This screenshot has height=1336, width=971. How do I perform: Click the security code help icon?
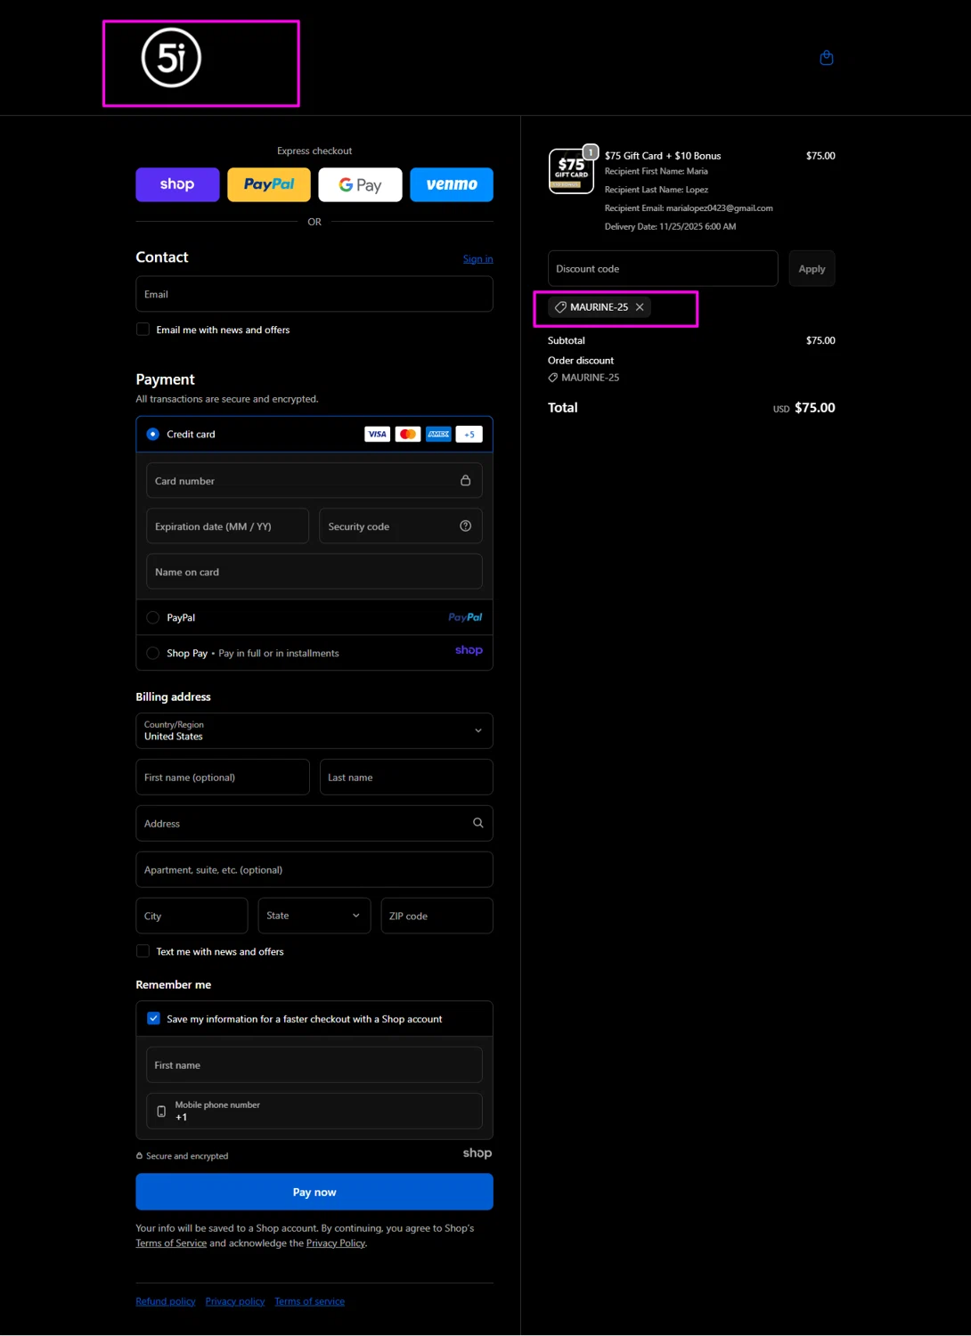click(x=465, y=526)
